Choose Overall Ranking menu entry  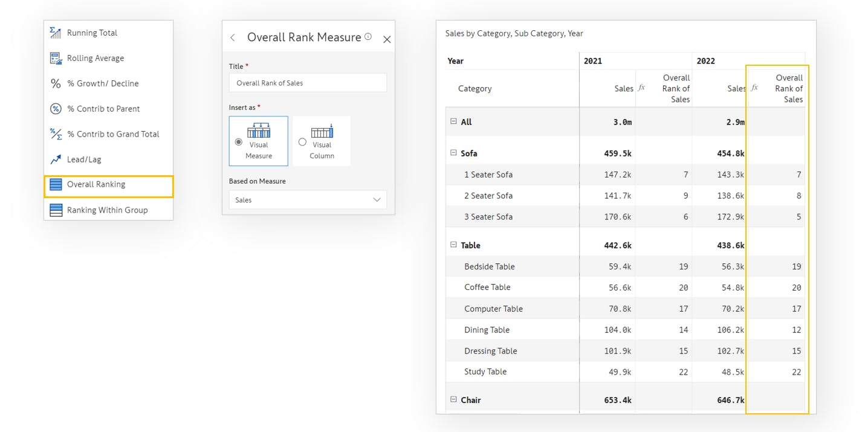point(96,185)
